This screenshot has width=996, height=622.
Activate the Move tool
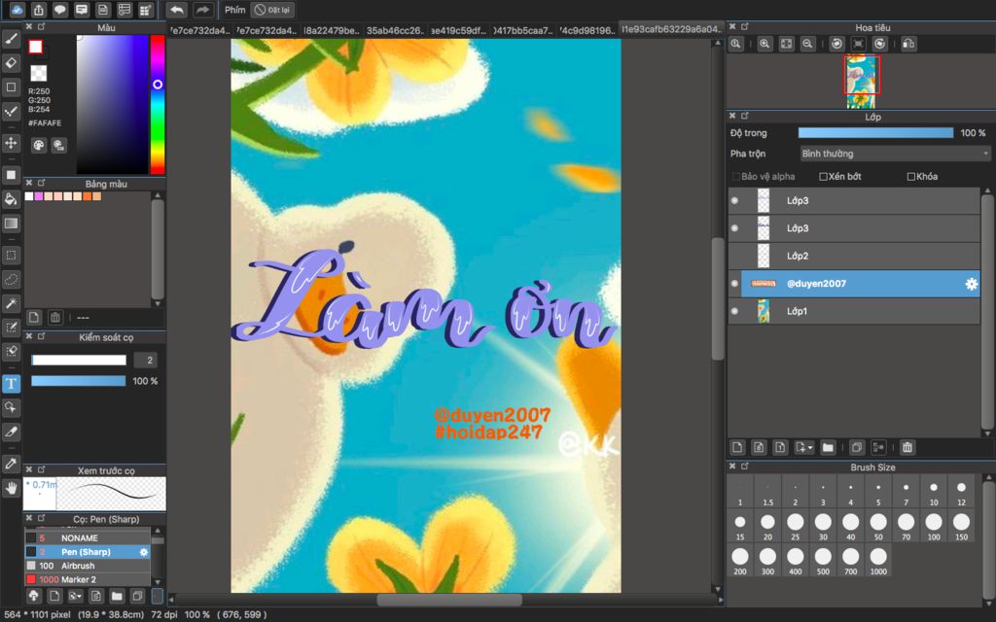12,143
